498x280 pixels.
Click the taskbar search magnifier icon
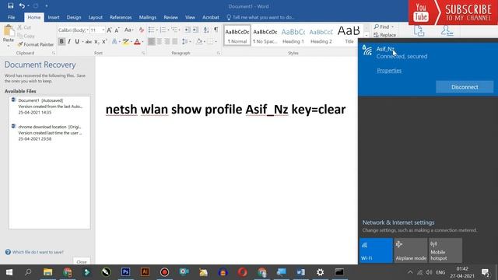click(28, 272)
